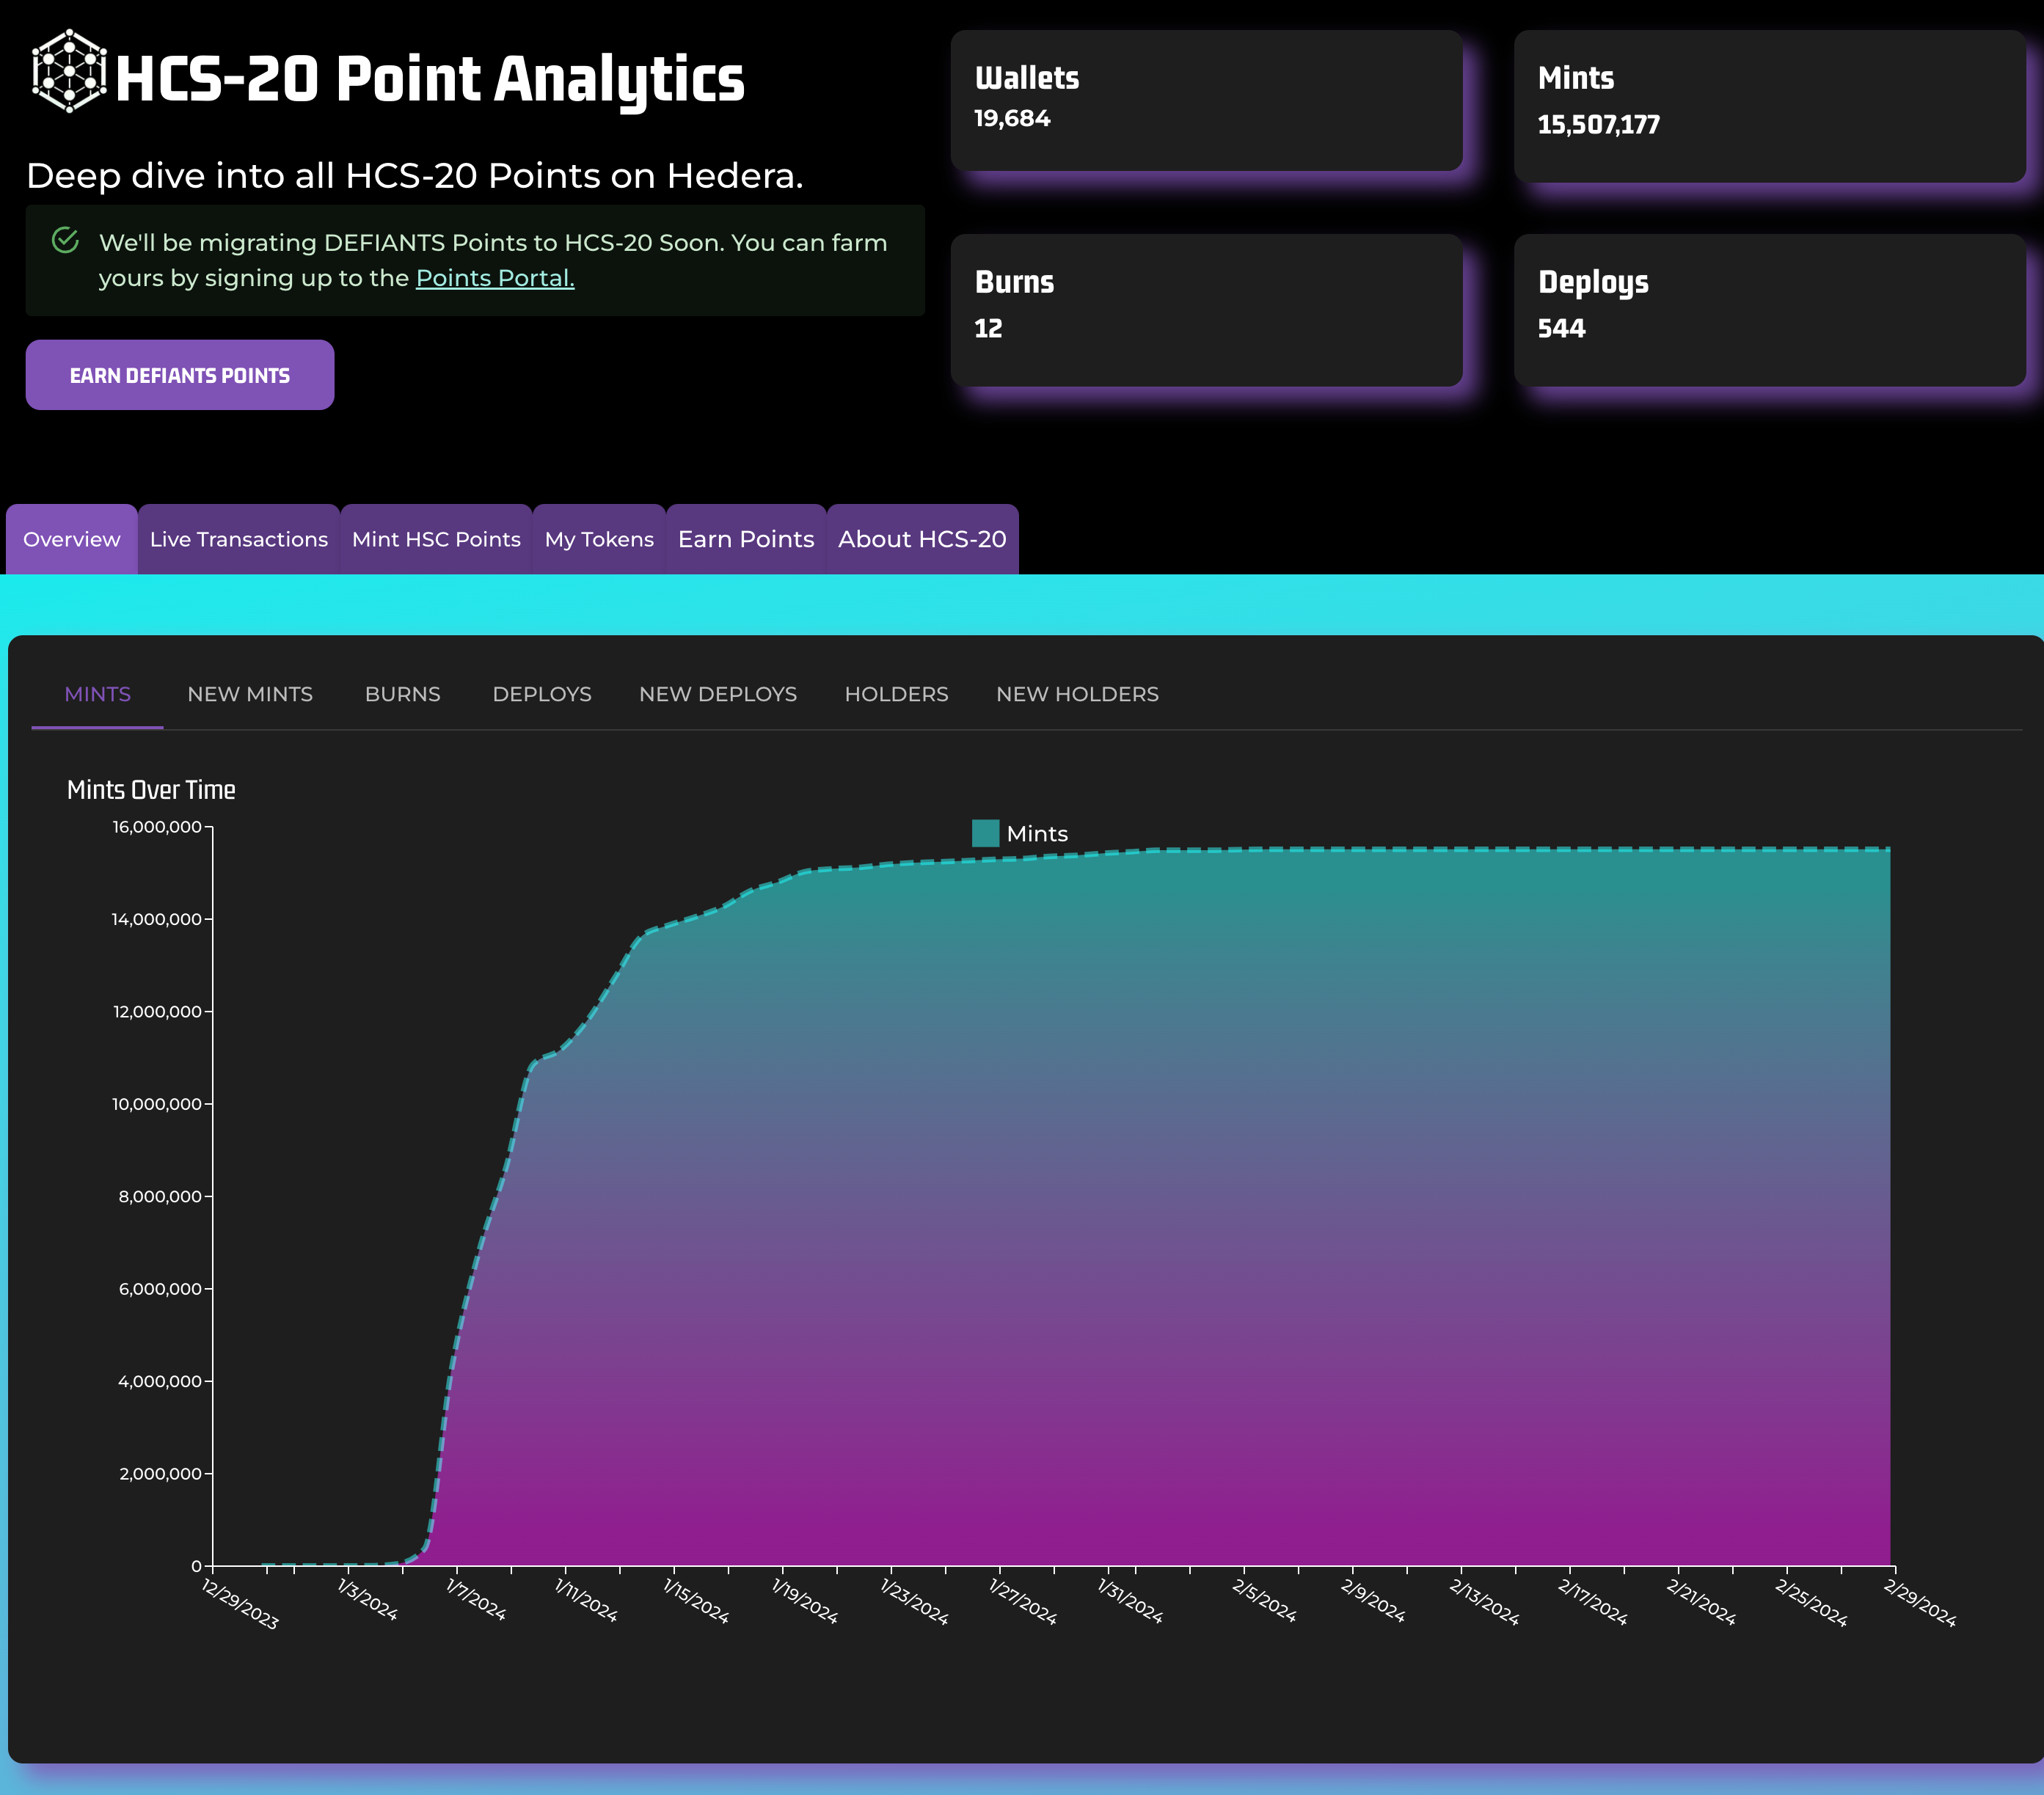The image size is (2044, 1795).
Task: Switch to the NEW MINTS chart view
Action: pyautogui.click(x=249, y=693)
